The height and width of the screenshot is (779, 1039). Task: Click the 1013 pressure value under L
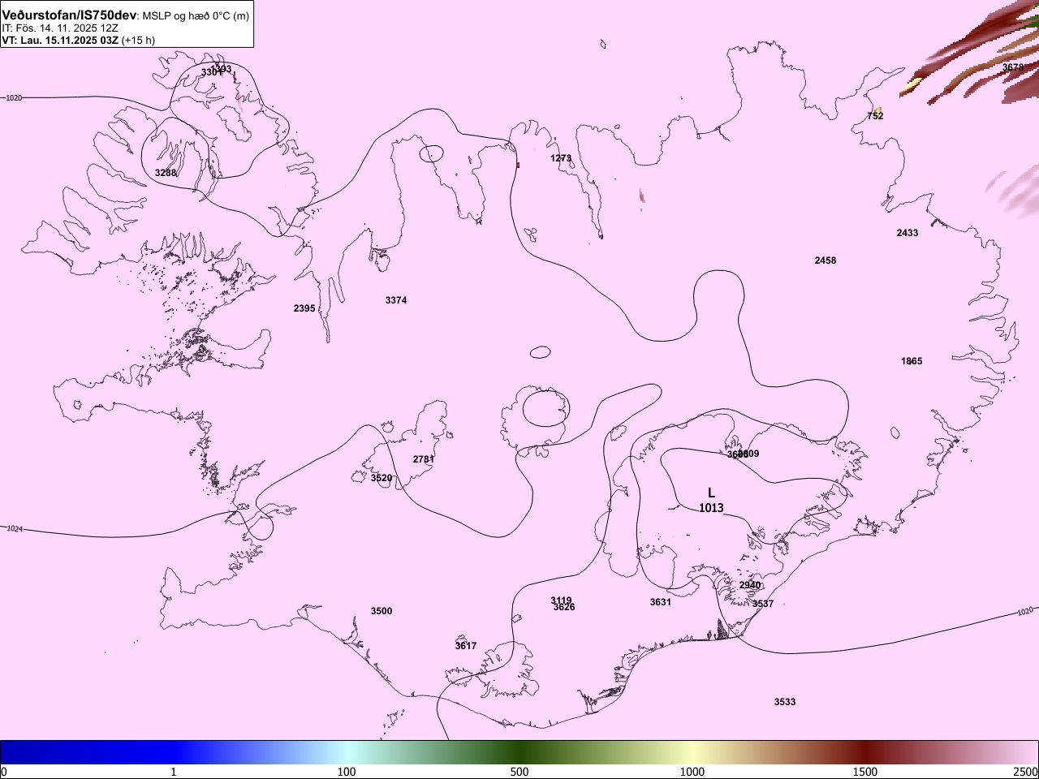[711, 508]
